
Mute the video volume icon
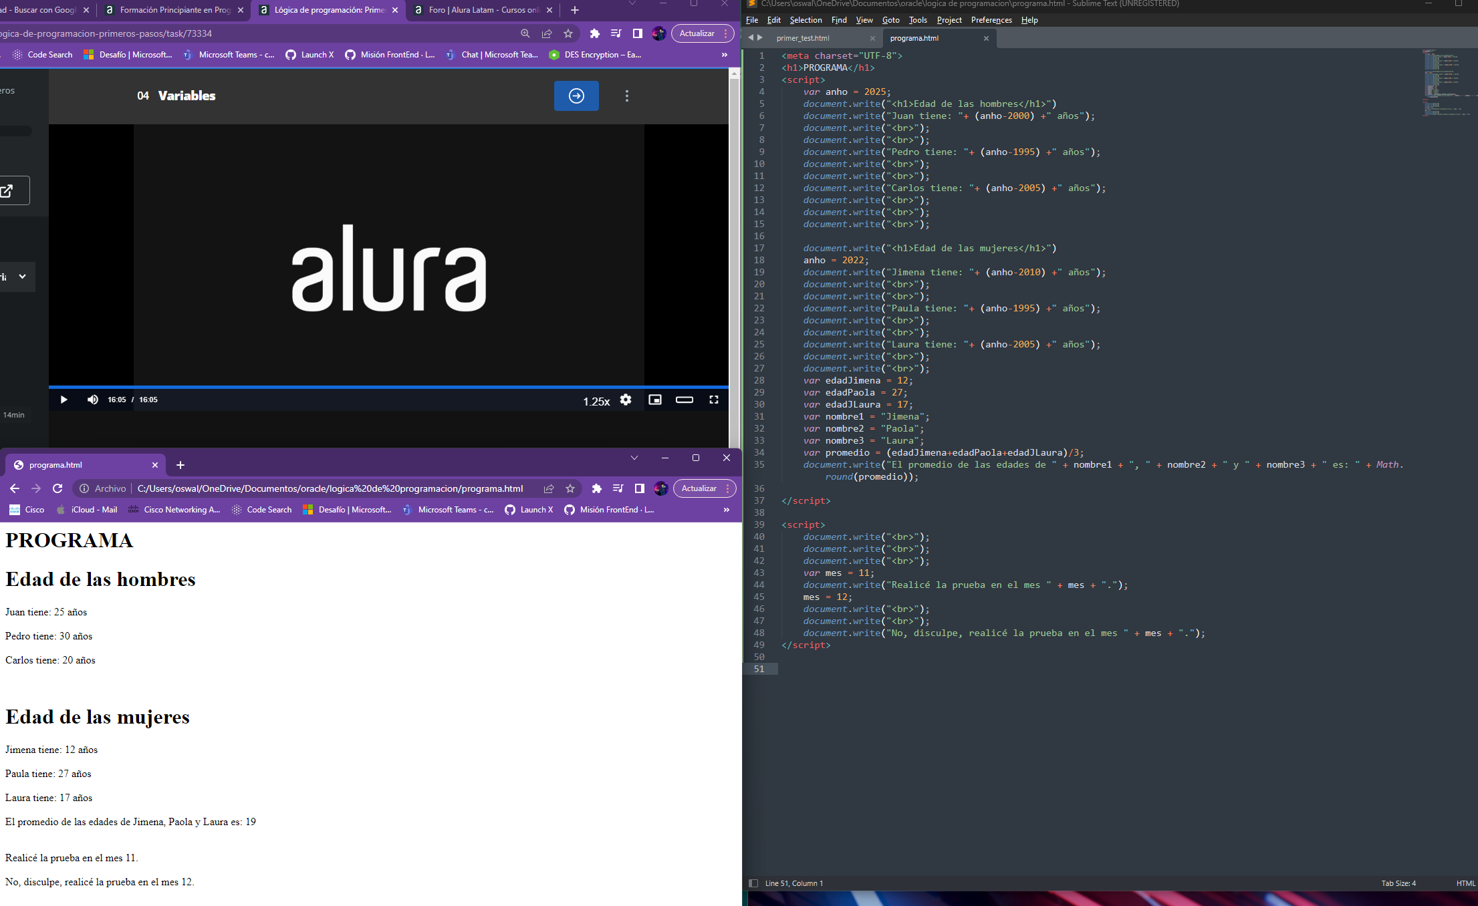coord(93,400)
